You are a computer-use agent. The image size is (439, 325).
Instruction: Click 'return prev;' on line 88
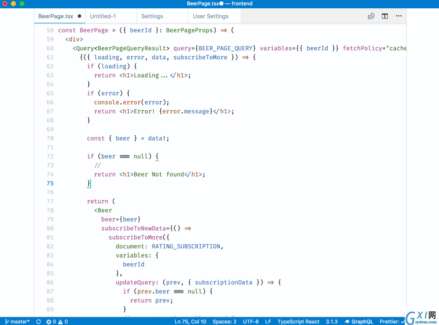point(152,300)
